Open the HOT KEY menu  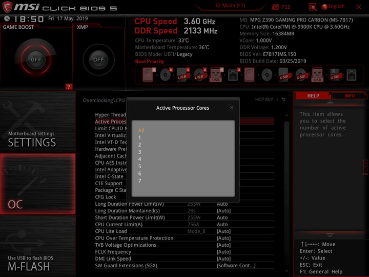tap(264, 100)
